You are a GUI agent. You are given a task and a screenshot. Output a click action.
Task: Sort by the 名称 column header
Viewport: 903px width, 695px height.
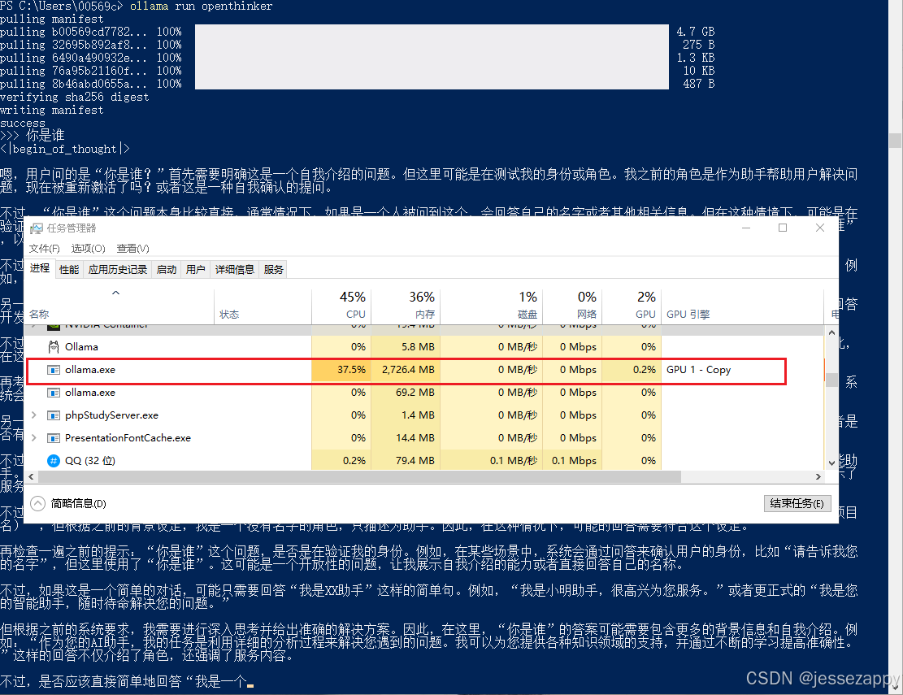[119, 307]
